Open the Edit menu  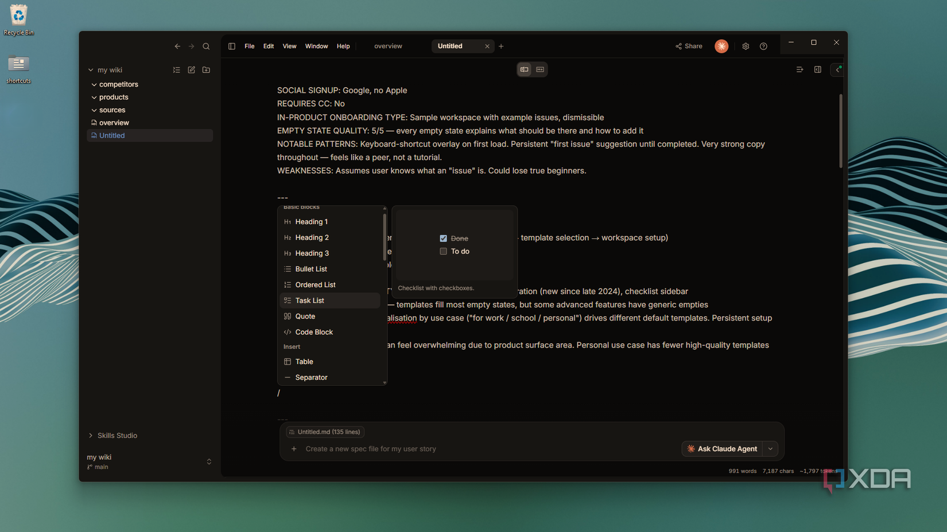269,46
